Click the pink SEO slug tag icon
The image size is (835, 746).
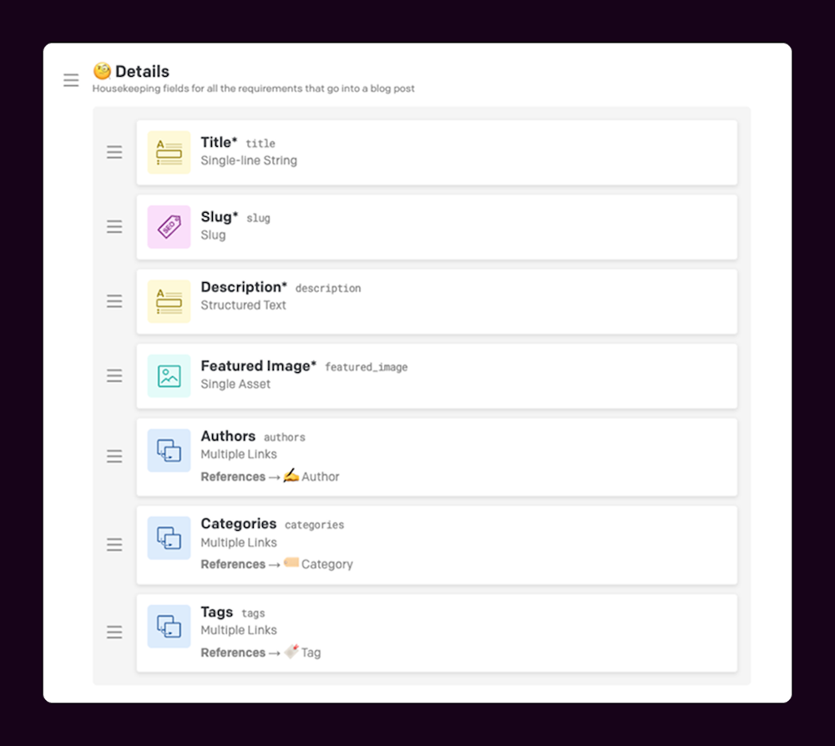169,227
